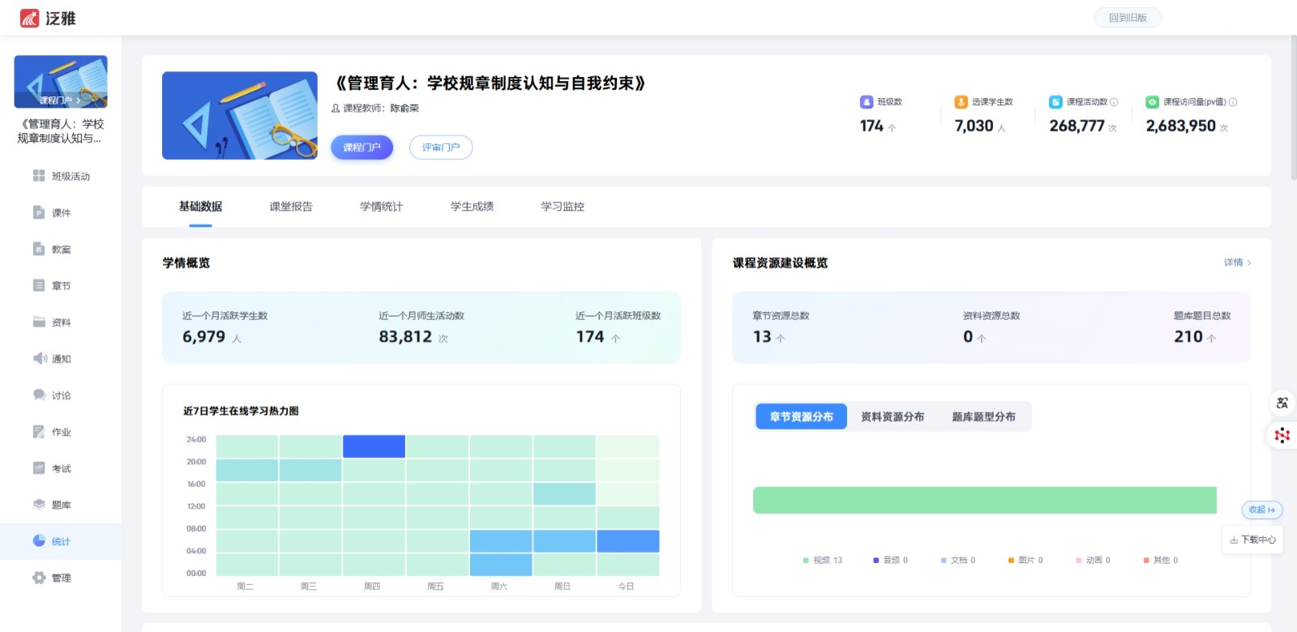The image size is (1297, 632).
Task: Open the 通知 speaker icon
Action: (x=39, y=358)
